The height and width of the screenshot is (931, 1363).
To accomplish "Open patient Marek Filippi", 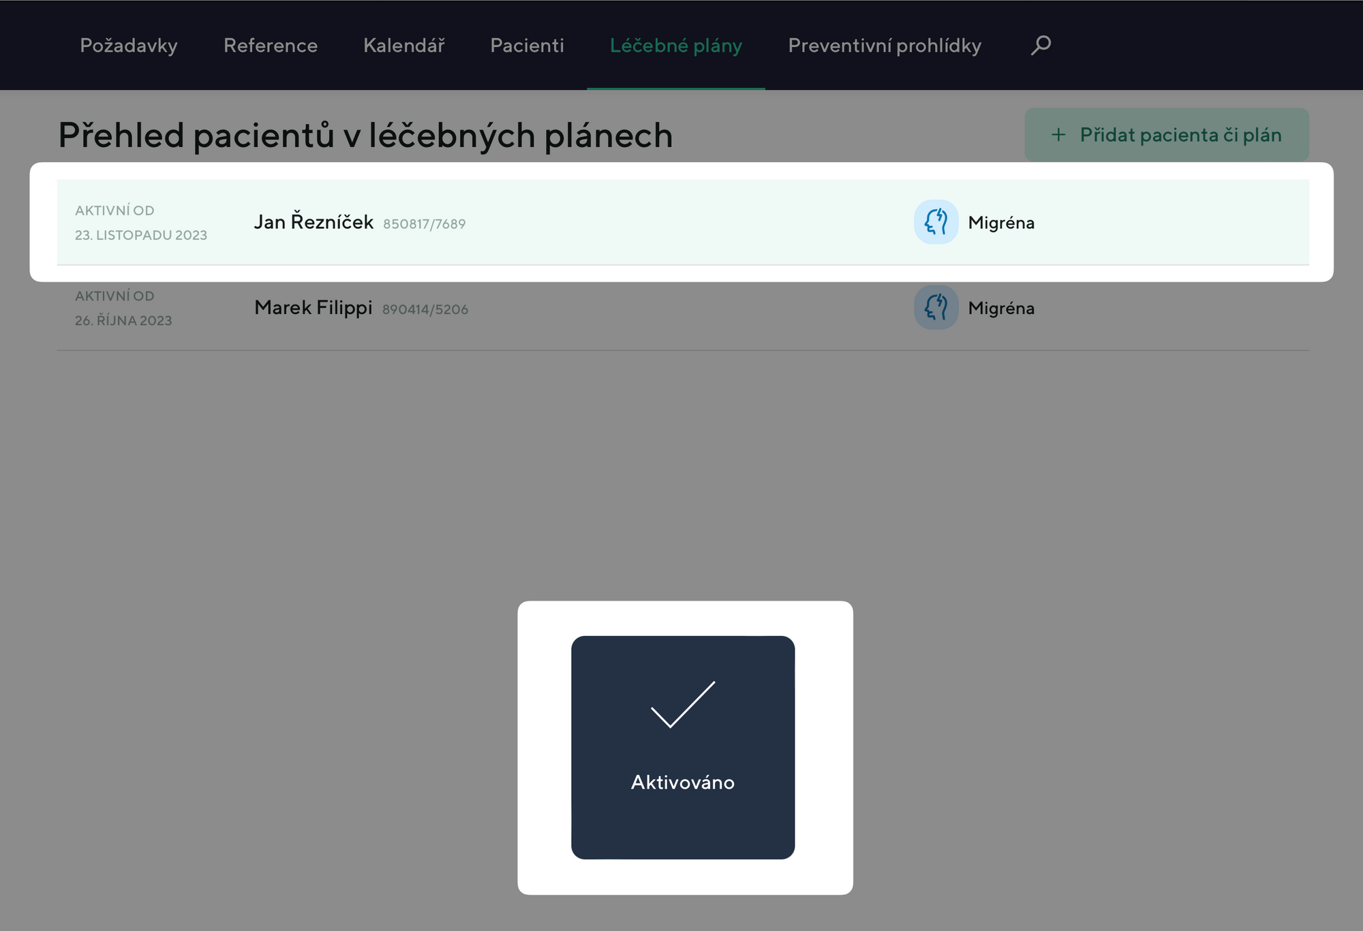I will (x=313, y=308).
